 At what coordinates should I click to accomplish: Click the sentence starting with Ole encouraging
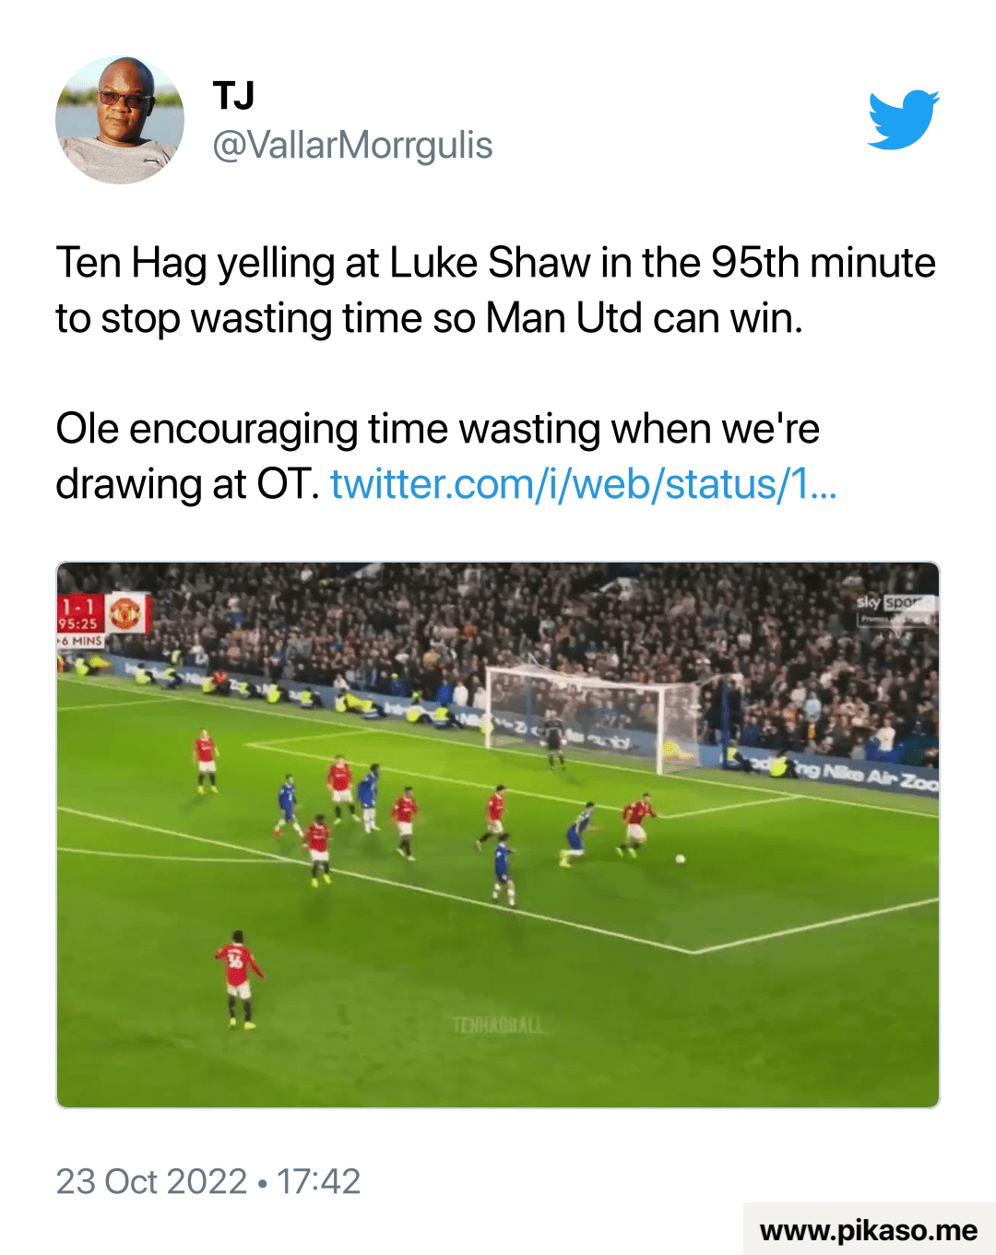pyautogui.click(x=437, y=430)
